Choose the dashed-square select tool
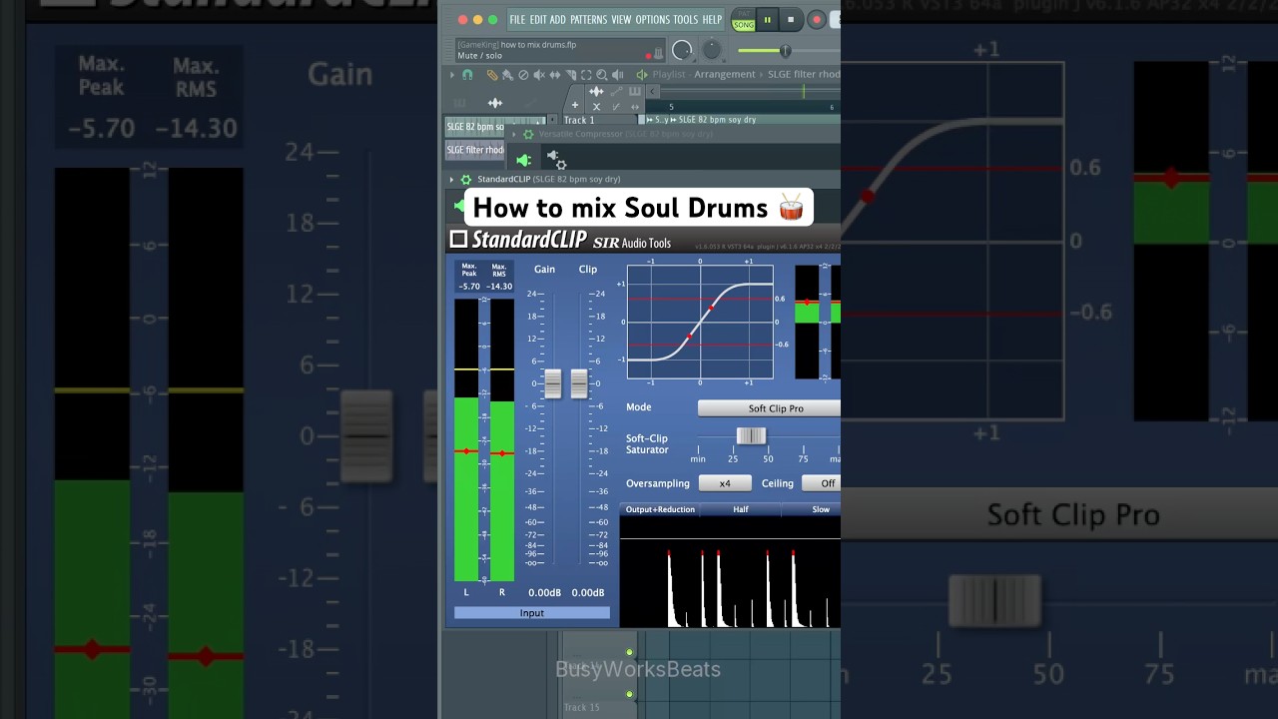 pos(586,75)
